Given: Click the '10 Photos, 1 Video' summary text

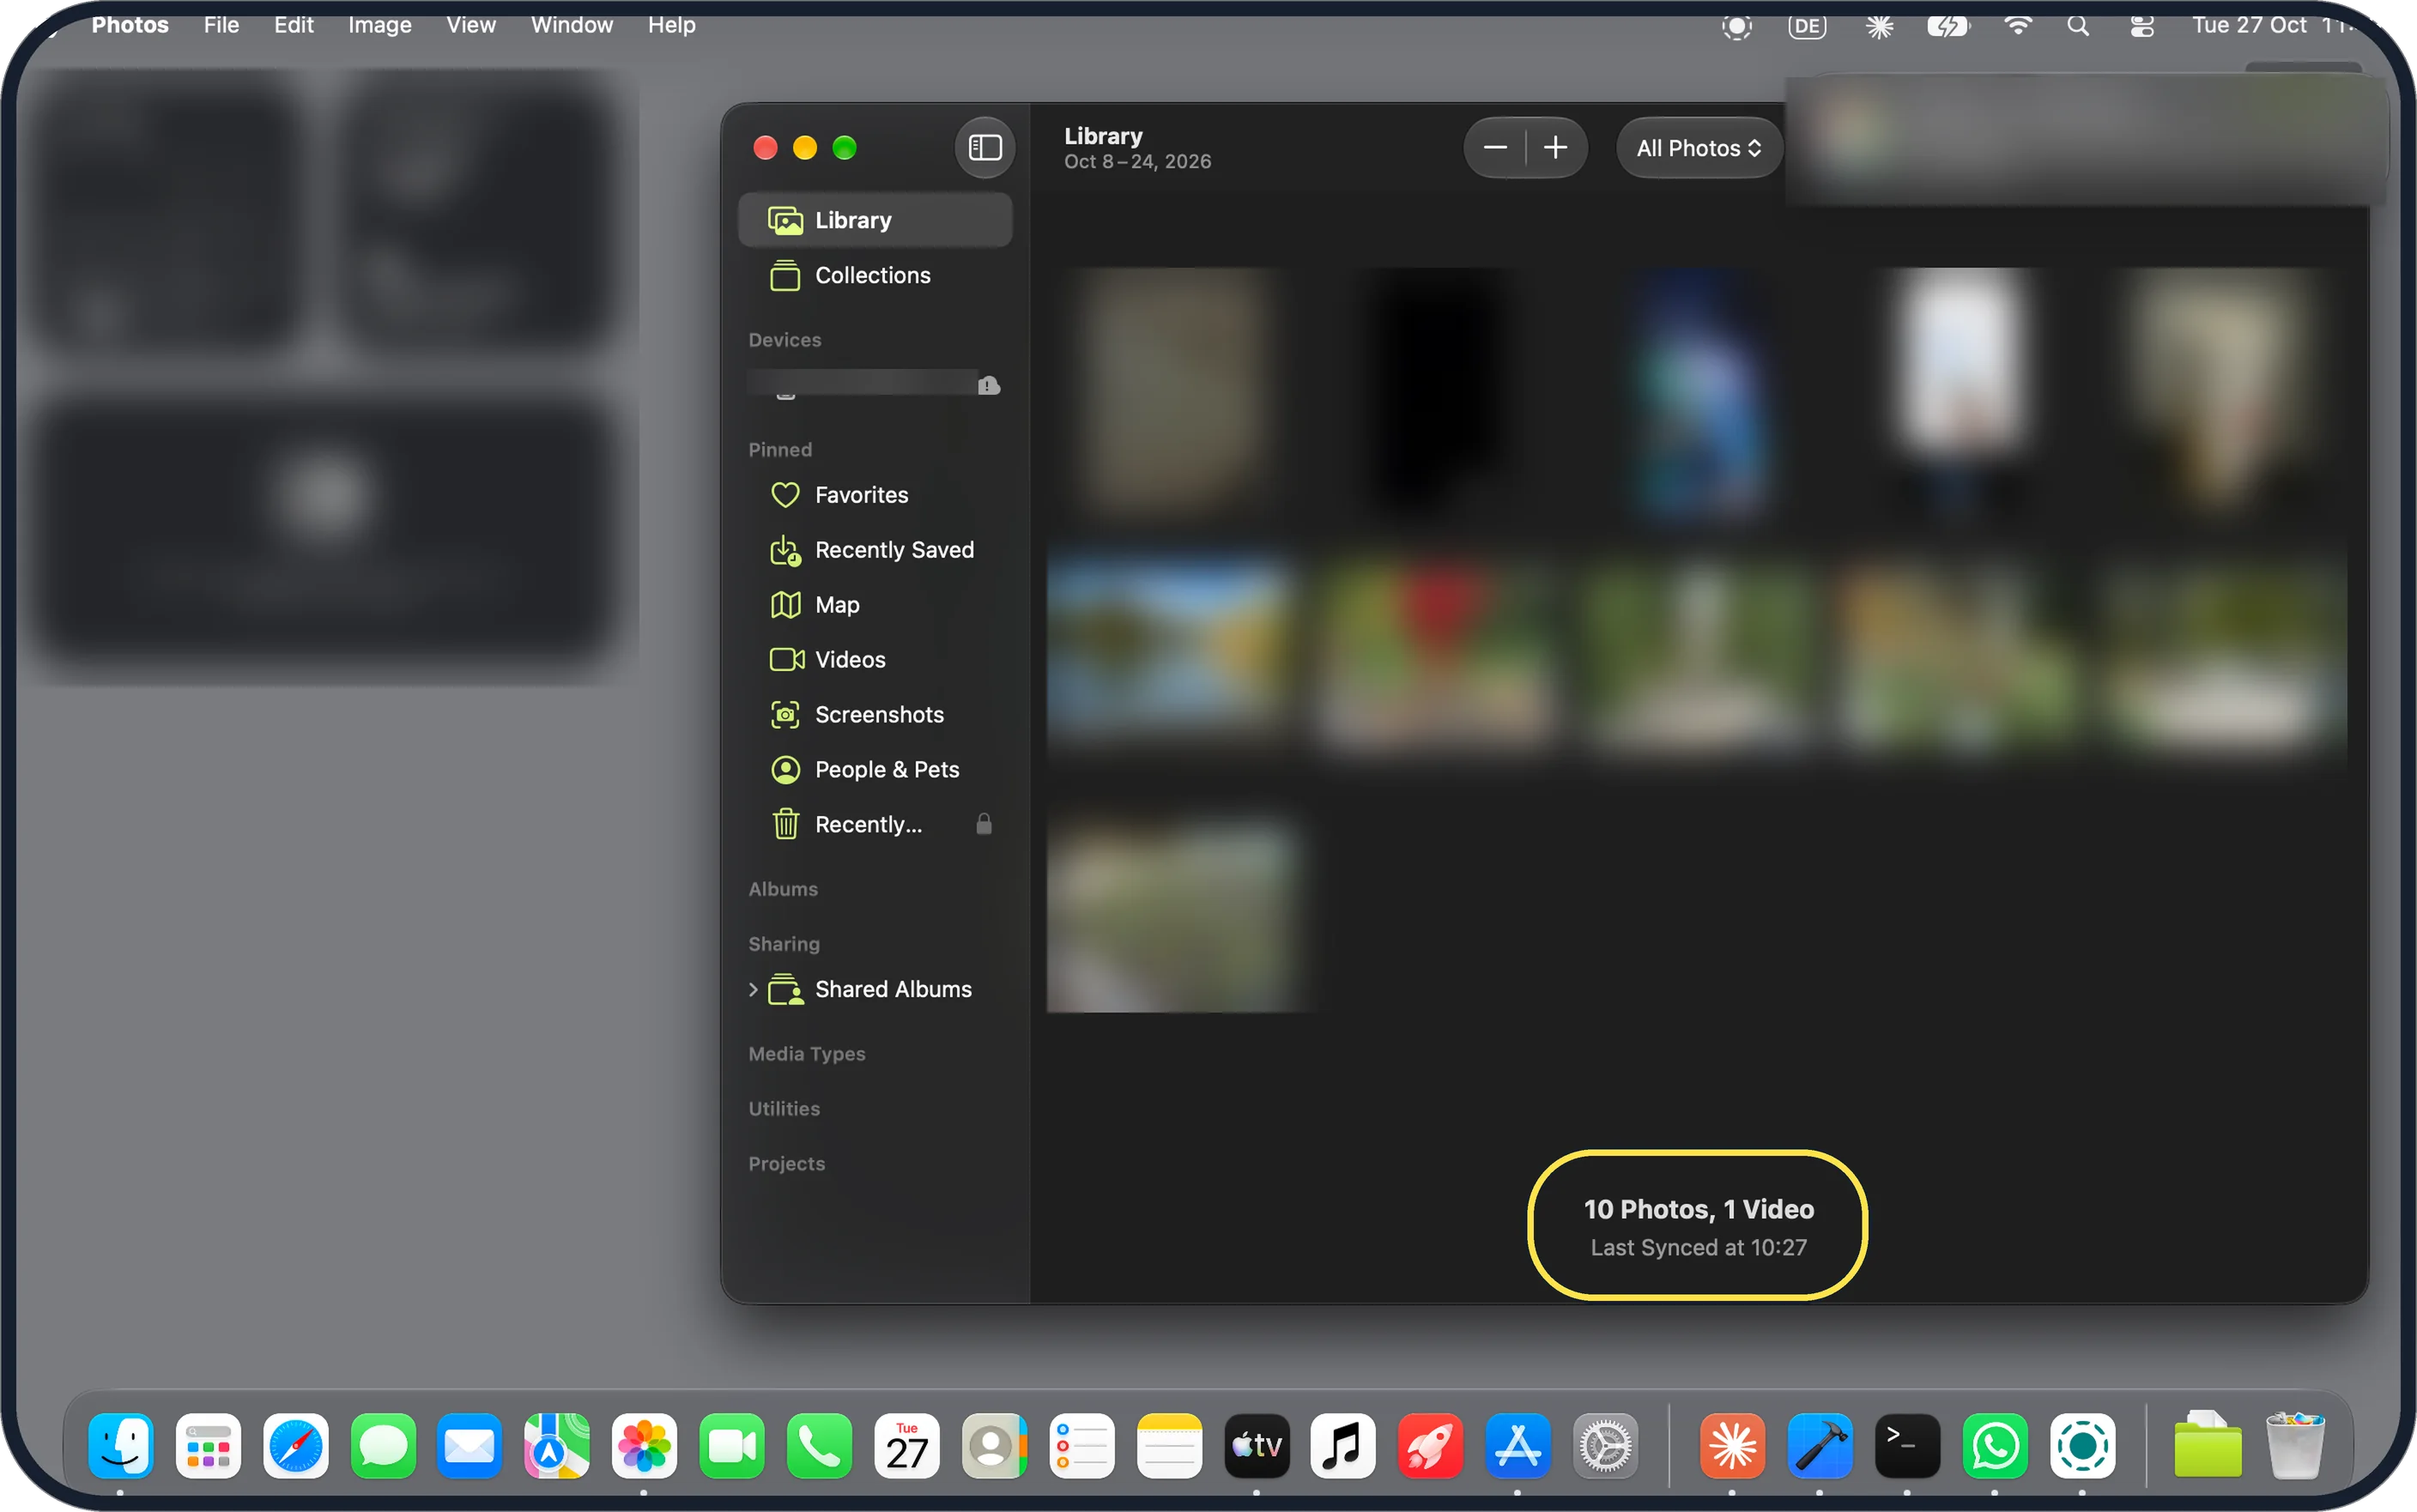Looking at the screenshot, I should tap(1699, 1210).
